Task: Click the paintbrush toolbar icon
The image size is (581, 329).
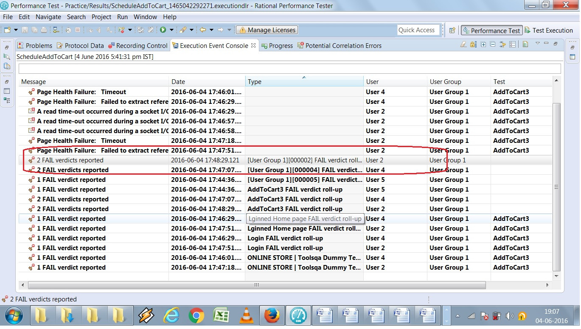Action: coord(183,30)
